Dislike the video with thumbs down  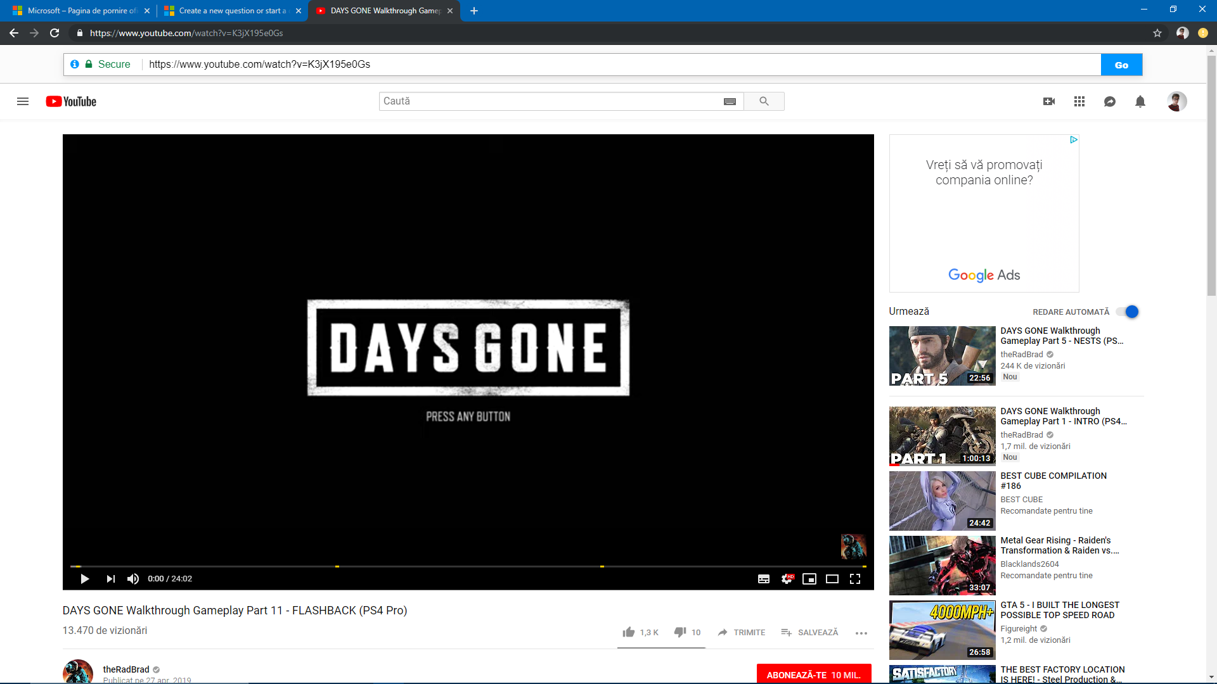click(x=688, y=632)
